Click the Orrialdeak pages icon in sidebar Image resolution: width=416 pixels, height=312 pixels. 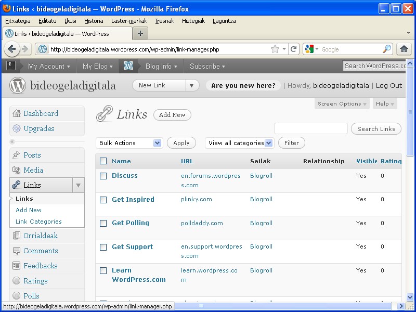pos(17,236)
